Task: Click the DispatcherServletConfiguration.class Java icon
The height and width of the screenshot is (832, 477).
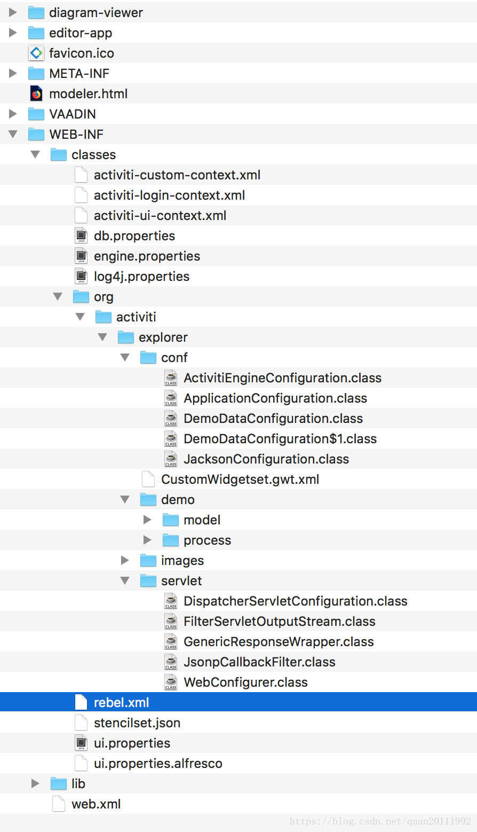Action: point(171,601)
